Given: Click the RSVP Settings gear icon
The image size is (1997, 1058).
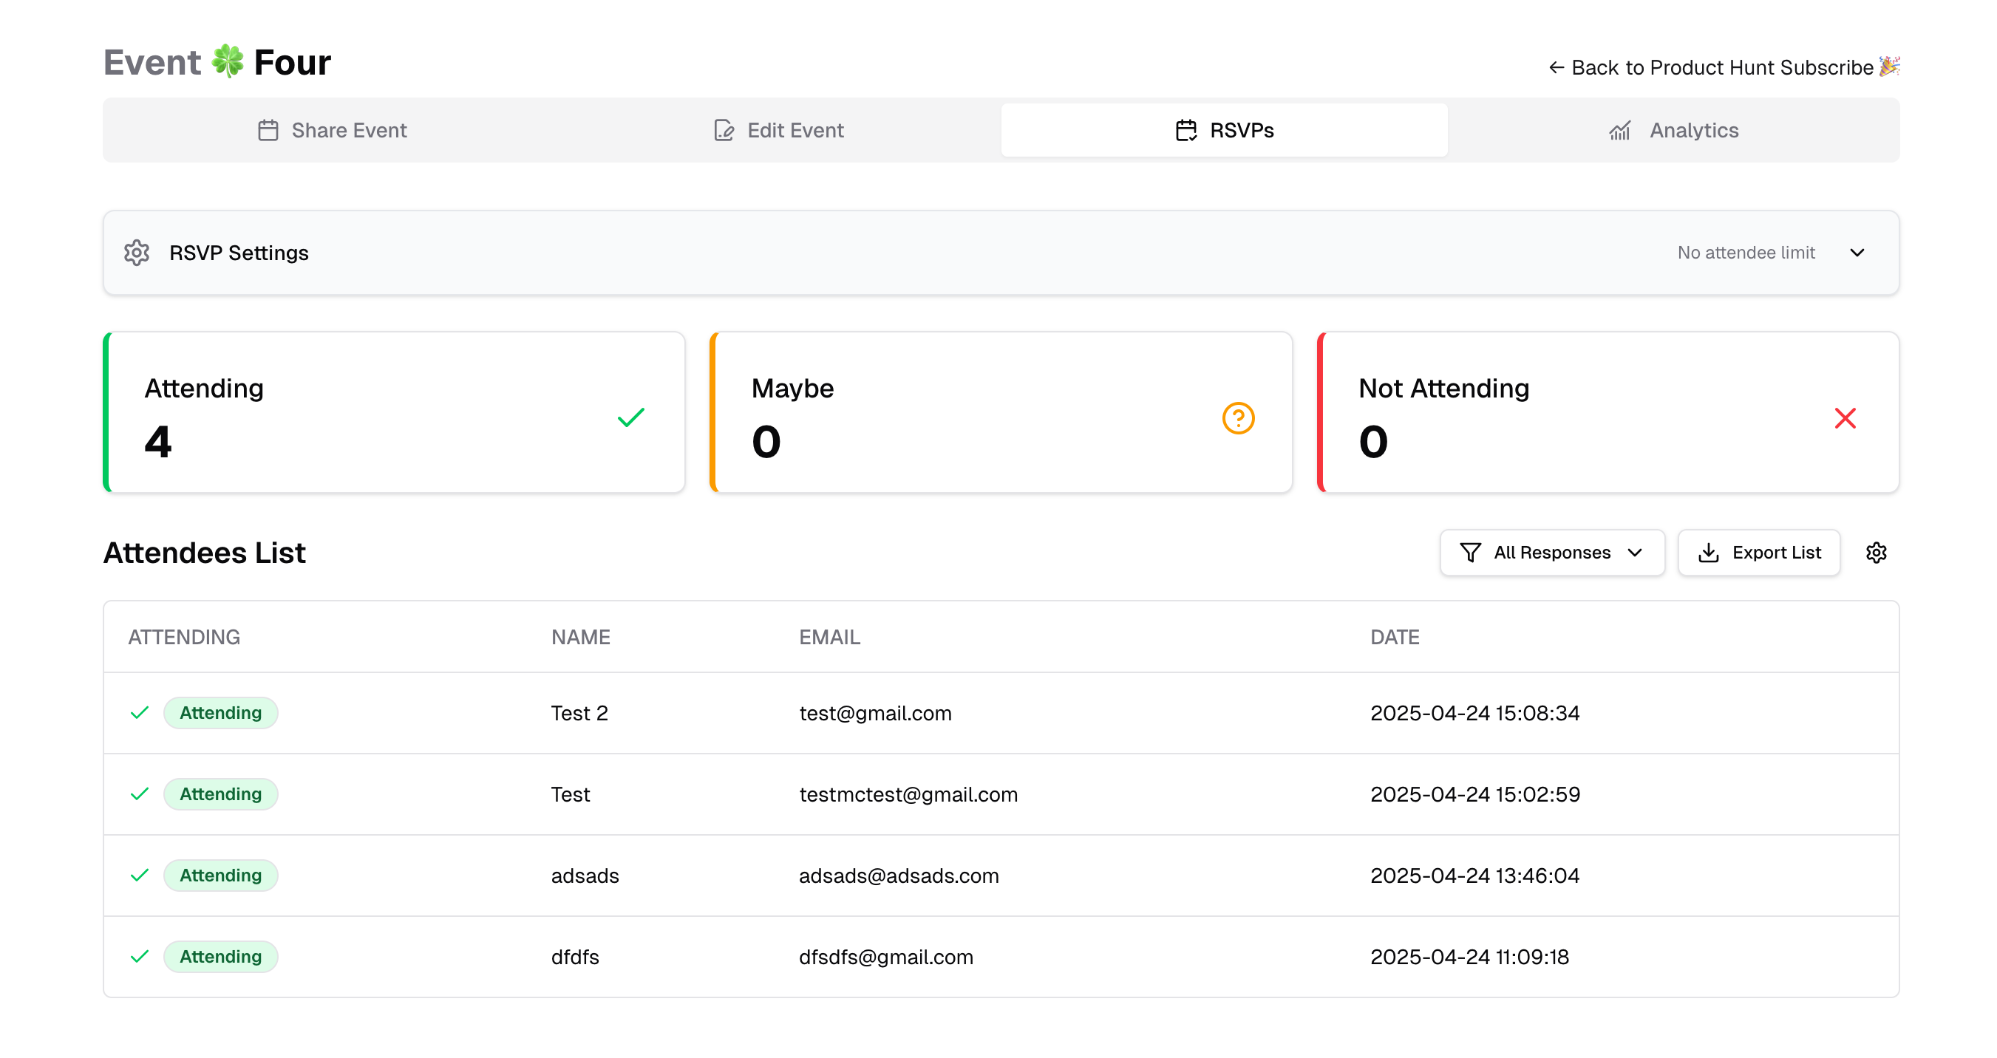Looking at the screenshot, I should click(x=137, y=253).
